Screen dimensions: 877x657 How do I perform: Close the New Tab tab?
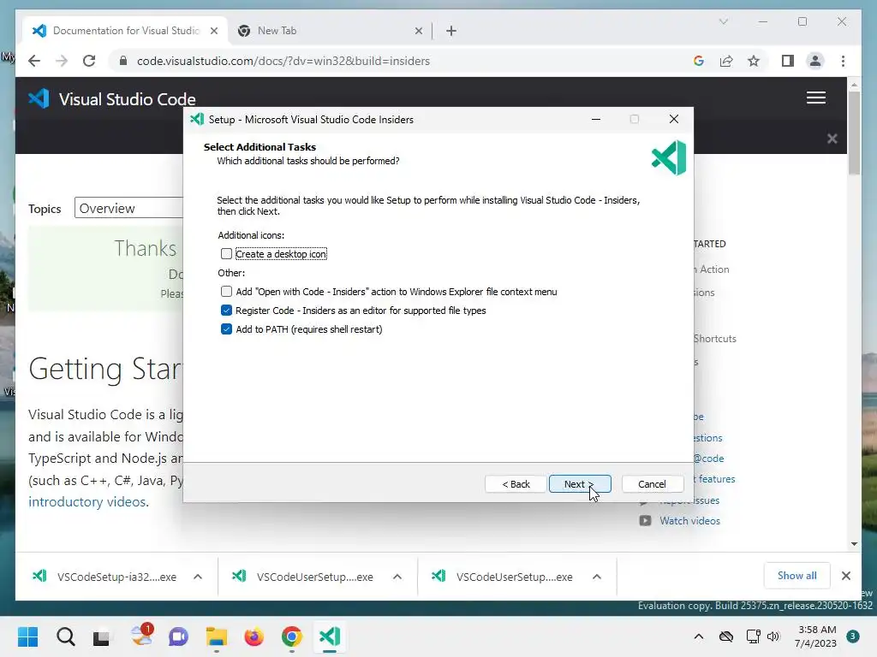point(418,31)
